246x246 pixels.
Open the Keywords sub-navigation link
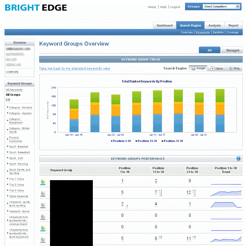[x=203, y=32]
